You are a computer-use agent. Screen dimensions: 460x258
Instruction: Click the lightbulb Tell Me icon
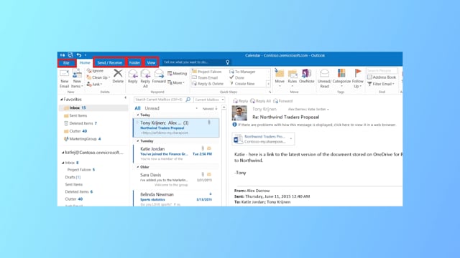227,62
